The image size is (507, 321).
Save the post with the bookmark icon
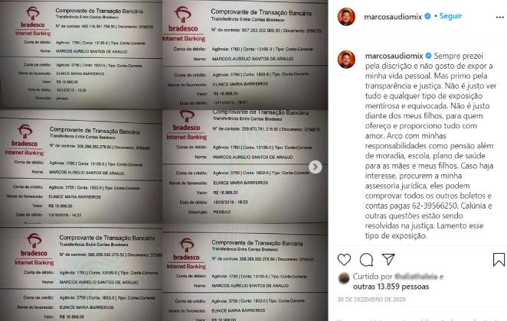click(499, 259)
